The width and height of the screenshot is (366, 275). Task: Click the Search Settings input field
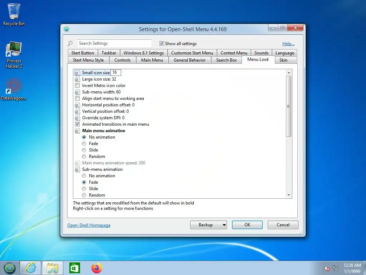(114, 43)
